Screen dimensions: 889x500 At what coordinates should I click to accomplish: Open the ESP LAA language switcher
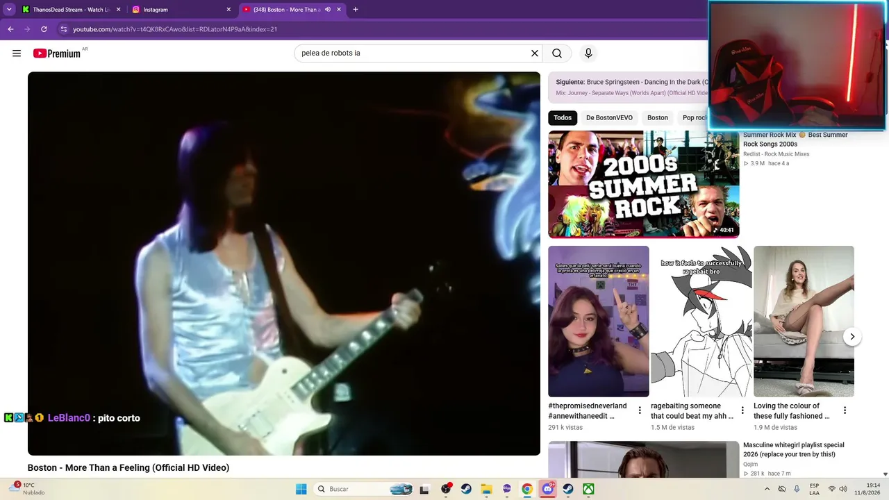[x=814, y=489]
